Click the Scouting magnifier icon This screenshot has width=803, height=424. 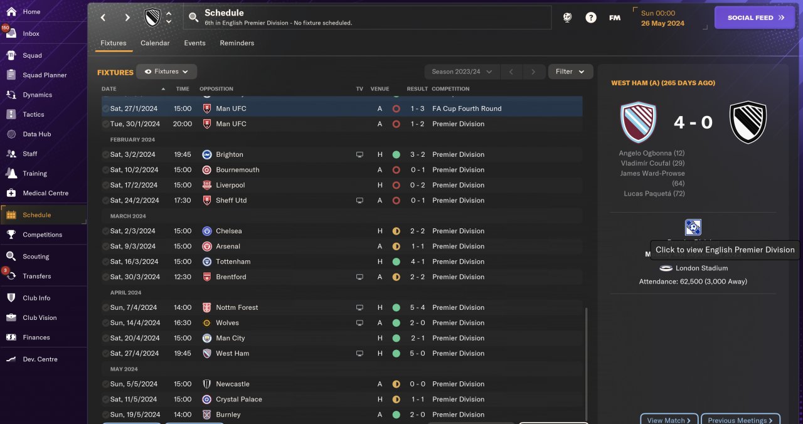[11, 257]
